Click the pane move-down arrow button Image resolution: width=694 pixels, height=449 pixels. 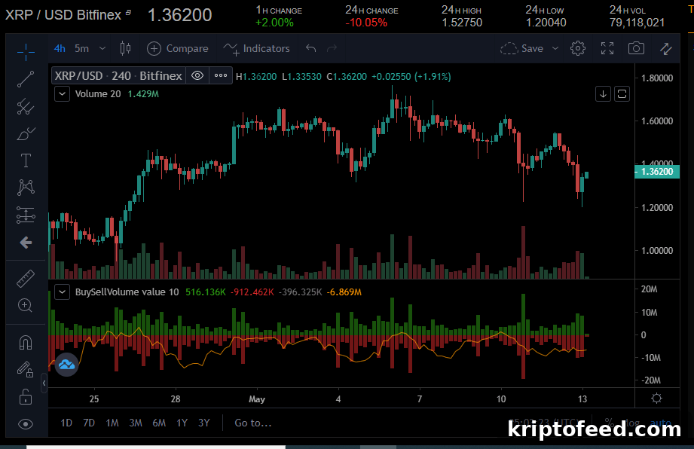tap(603, 93)
